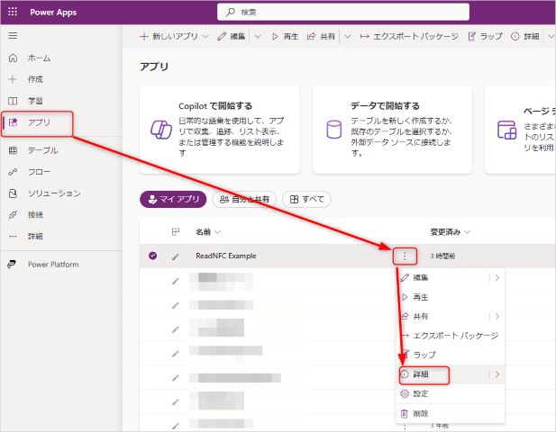Select the 自分と共有 filter tab
Viewport: 556px width, 432px height.
click(x=245, y=200)
